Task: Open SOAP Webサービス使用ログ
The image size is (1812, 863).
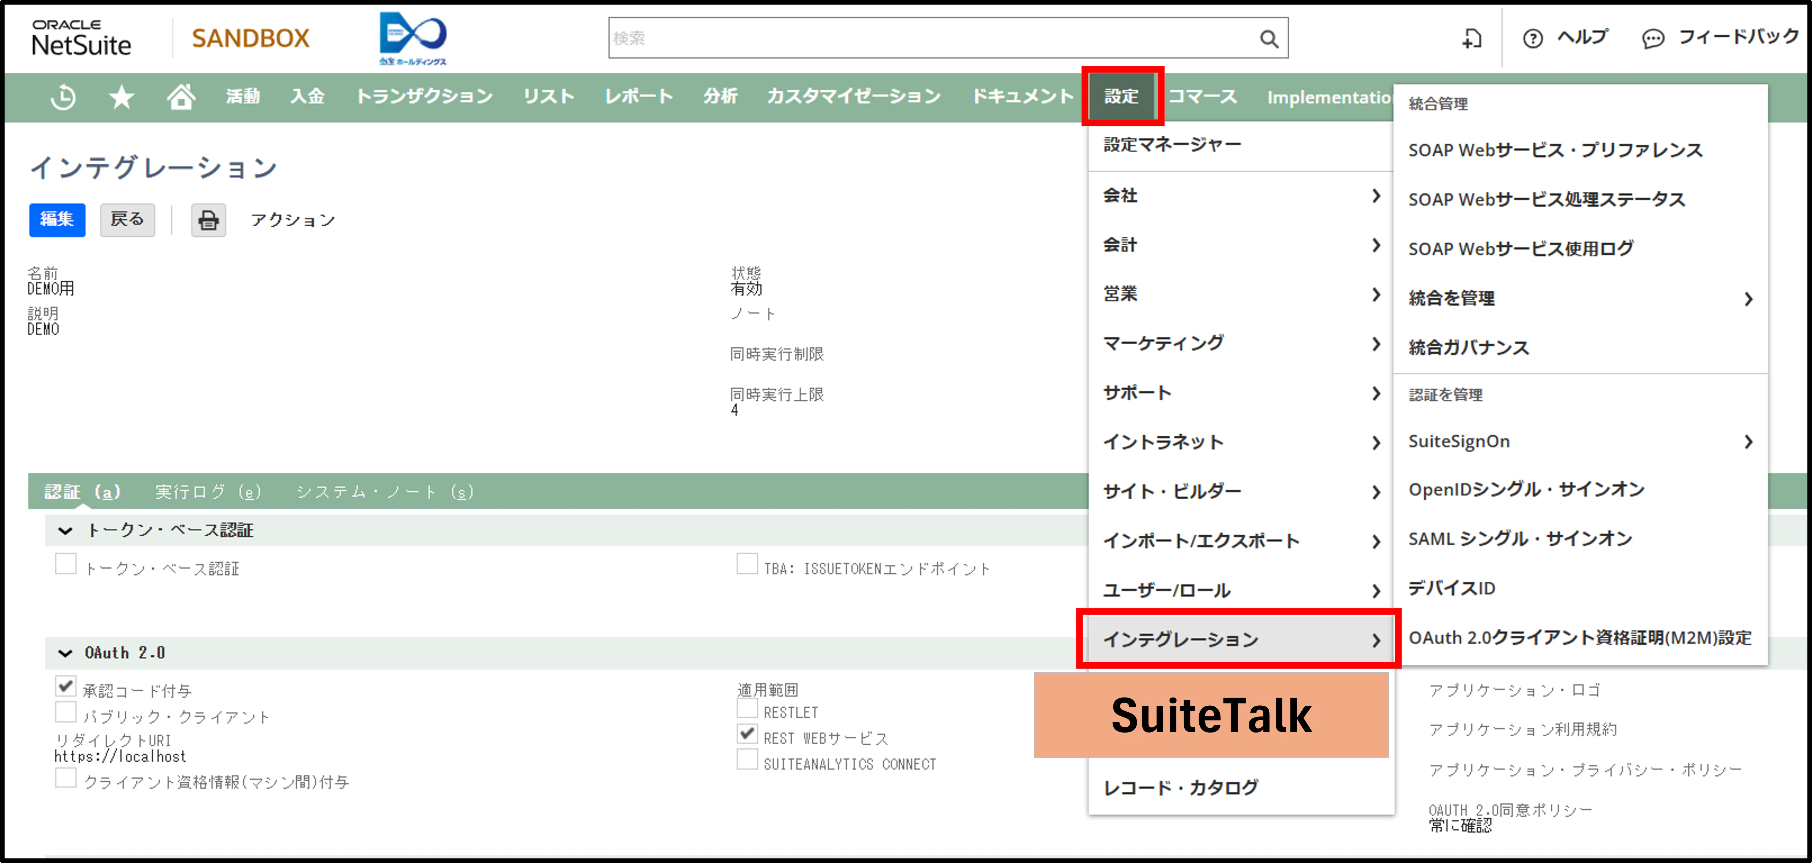Action: [1521, 249]
